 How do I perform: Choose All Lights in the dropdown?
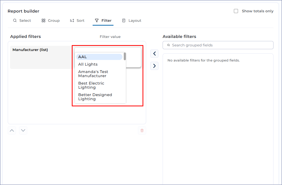(99, 64)
